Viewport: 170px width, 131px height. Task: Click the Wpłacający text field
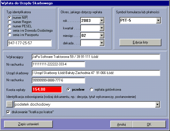click(x=96, y=57)
